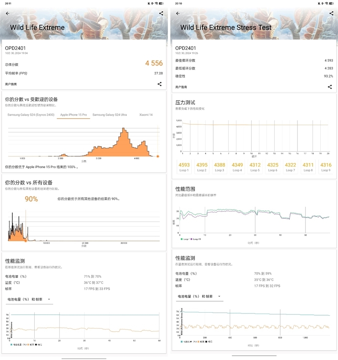
Task: Click the back arrow on the Stress Test screen
Action: pyautogui.click(x=177, y=14)
